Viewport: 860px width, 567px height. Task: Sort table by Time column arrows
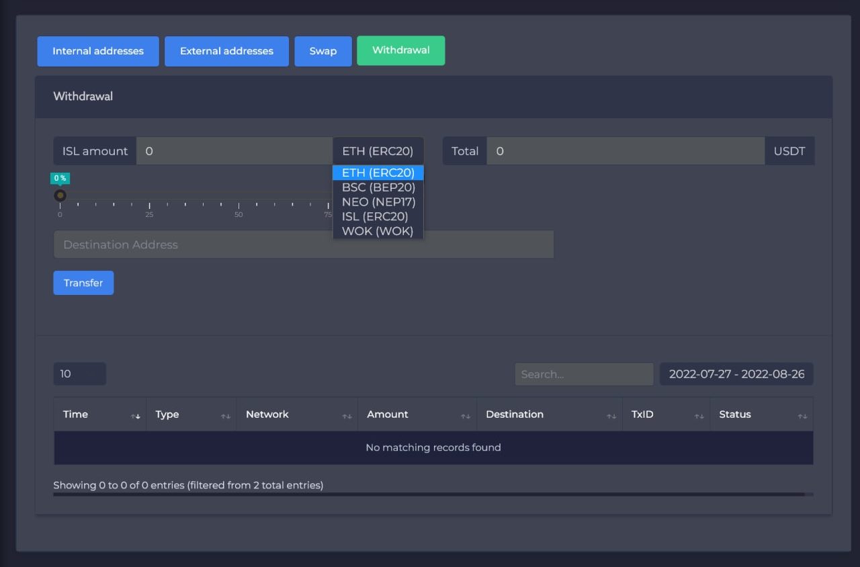[x=136, y=416]
